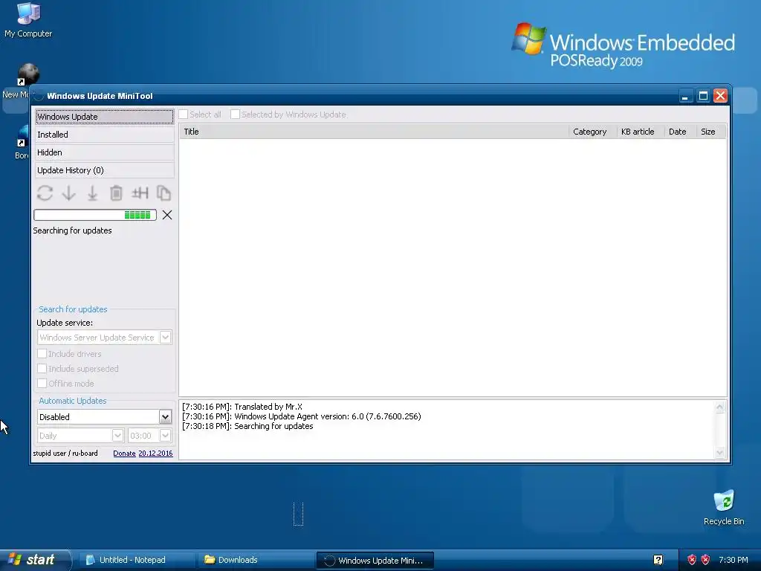Image resolution: width=761 pixels, height=571 pixels.
Task: Click the Donate link
Action: tap(124, 453)
